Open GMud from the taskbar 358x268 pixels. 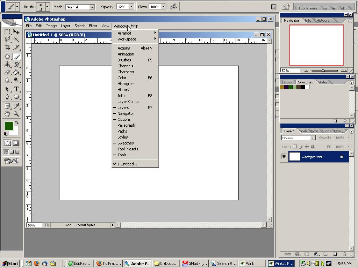coord(194,263)
